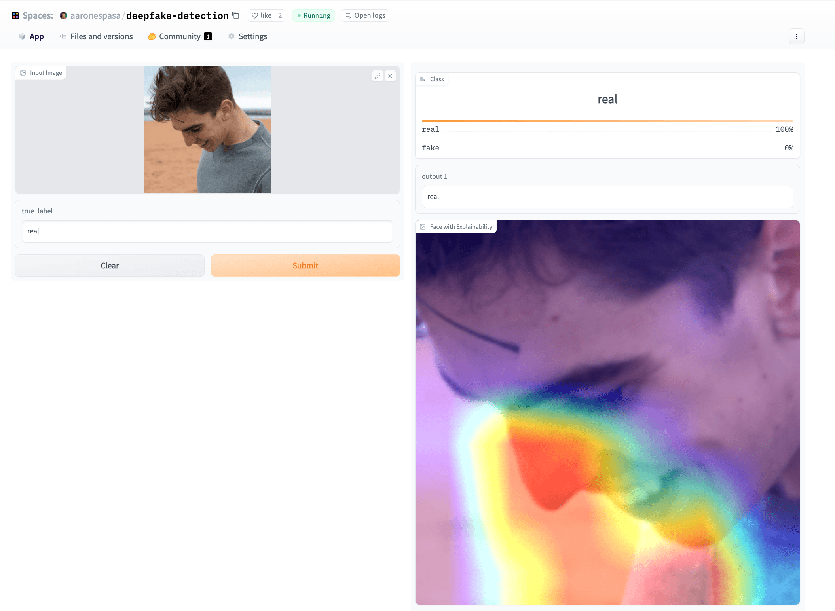Click the true_label input field
Image resolution: width=835 pixels, height=611 pixels.
[207, 231]
